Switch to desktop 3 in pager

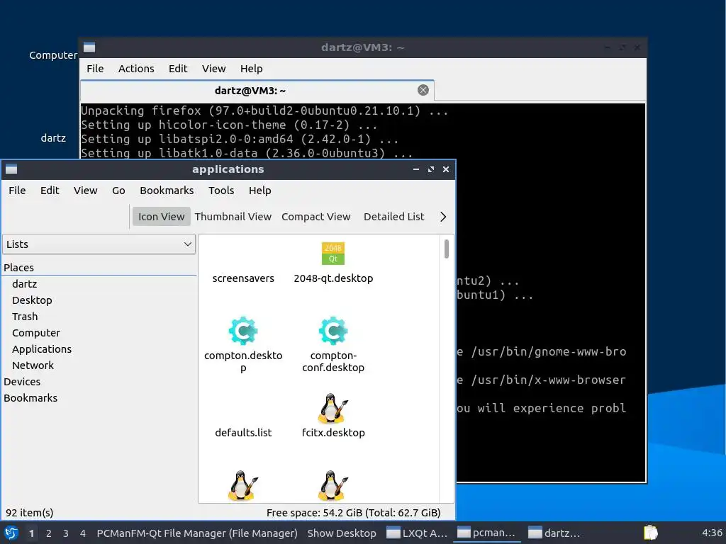click(66, 533)
